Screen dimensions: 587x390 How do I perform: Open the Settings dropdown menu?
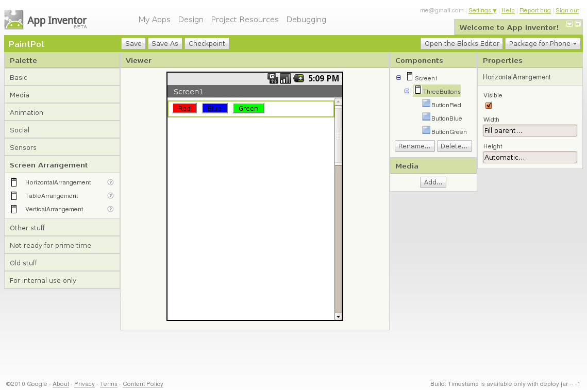point(482,10)
